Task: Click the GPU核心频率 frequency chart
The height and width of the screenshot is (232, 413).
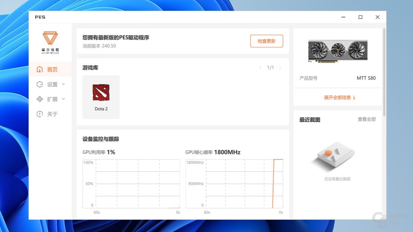Action: [234, 184]
